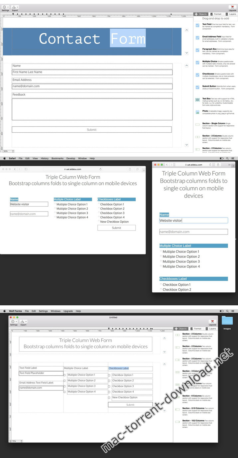Select the Section - 3 Columns icon
The height and width of the screenshot is (458, 238).
tap(178, 372)
